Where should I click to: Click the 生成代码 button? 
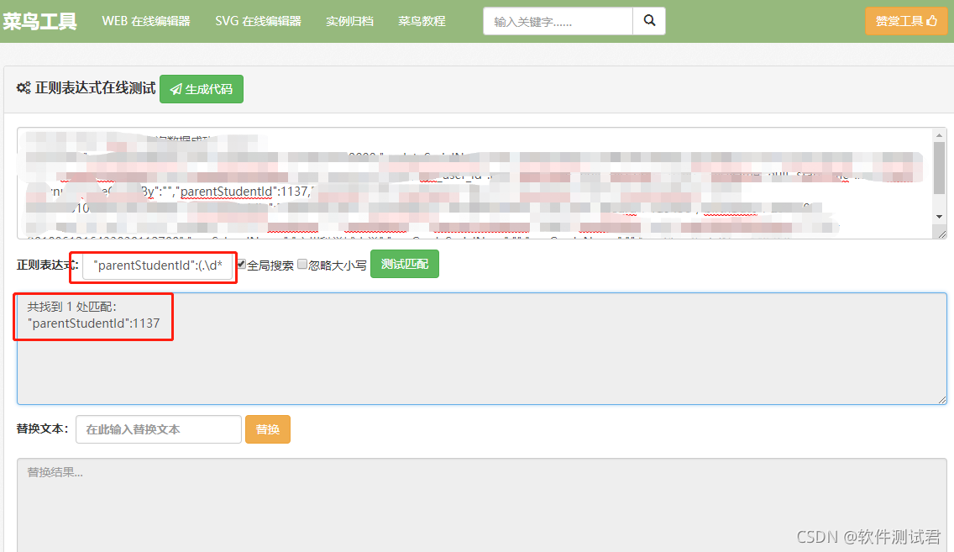202,89
